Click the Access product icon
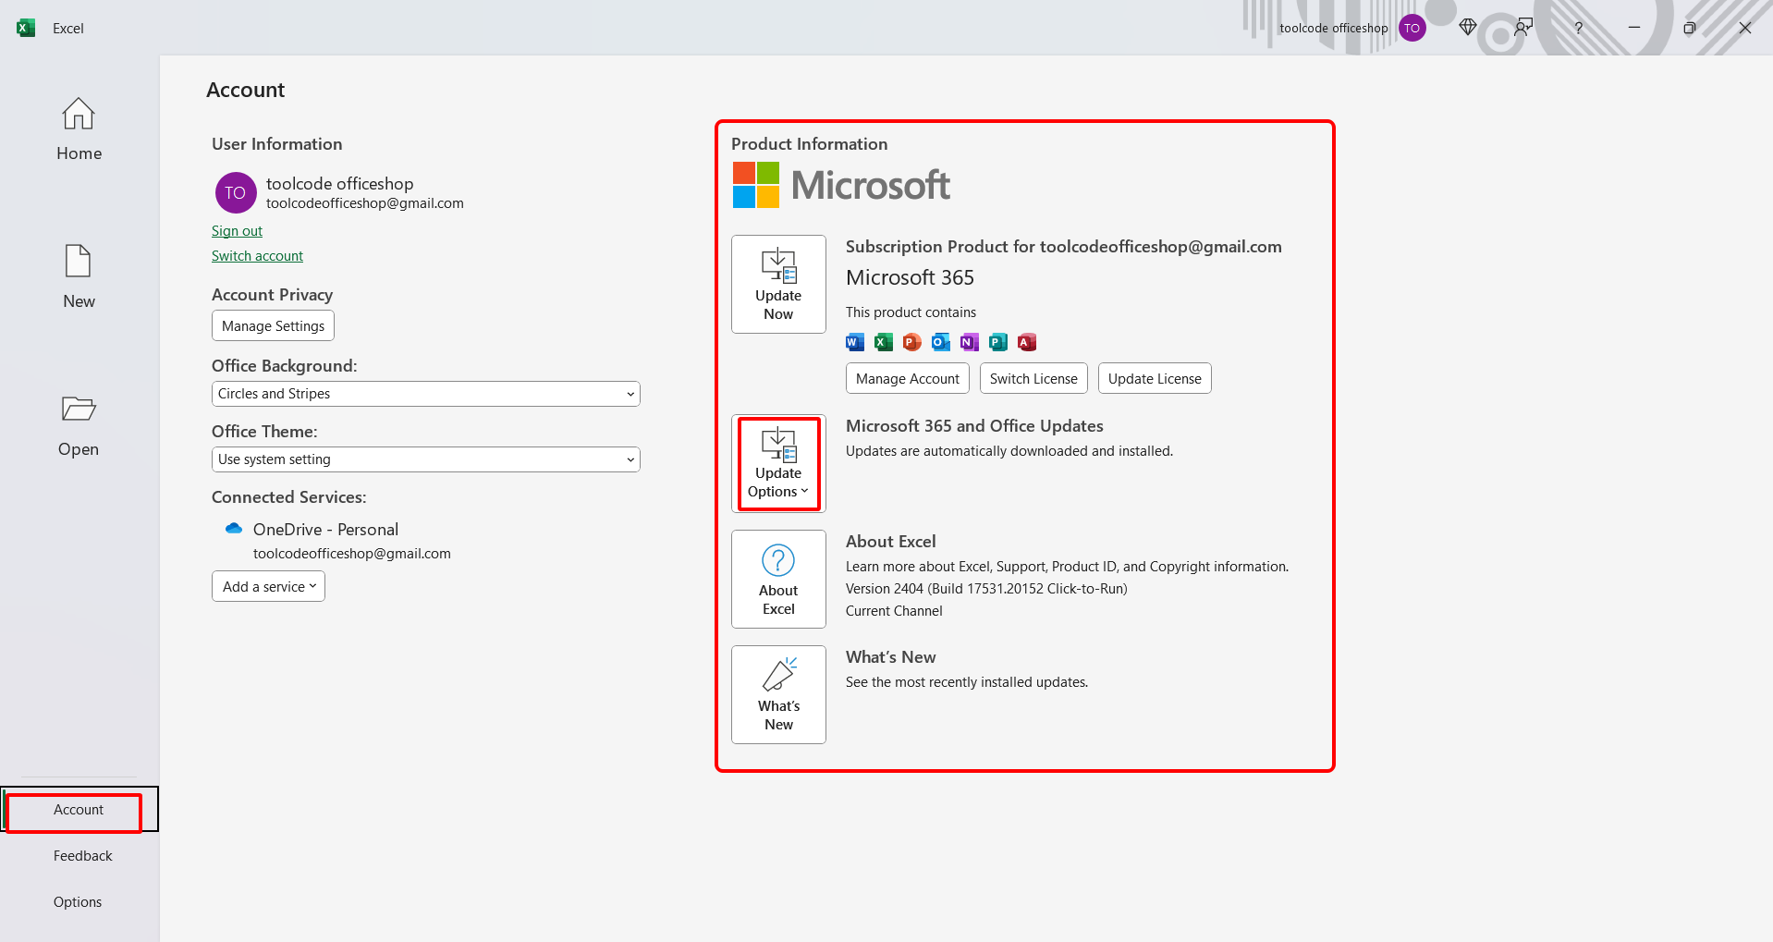Screen dimensions: 1773x942 [x=1027, y=342]
